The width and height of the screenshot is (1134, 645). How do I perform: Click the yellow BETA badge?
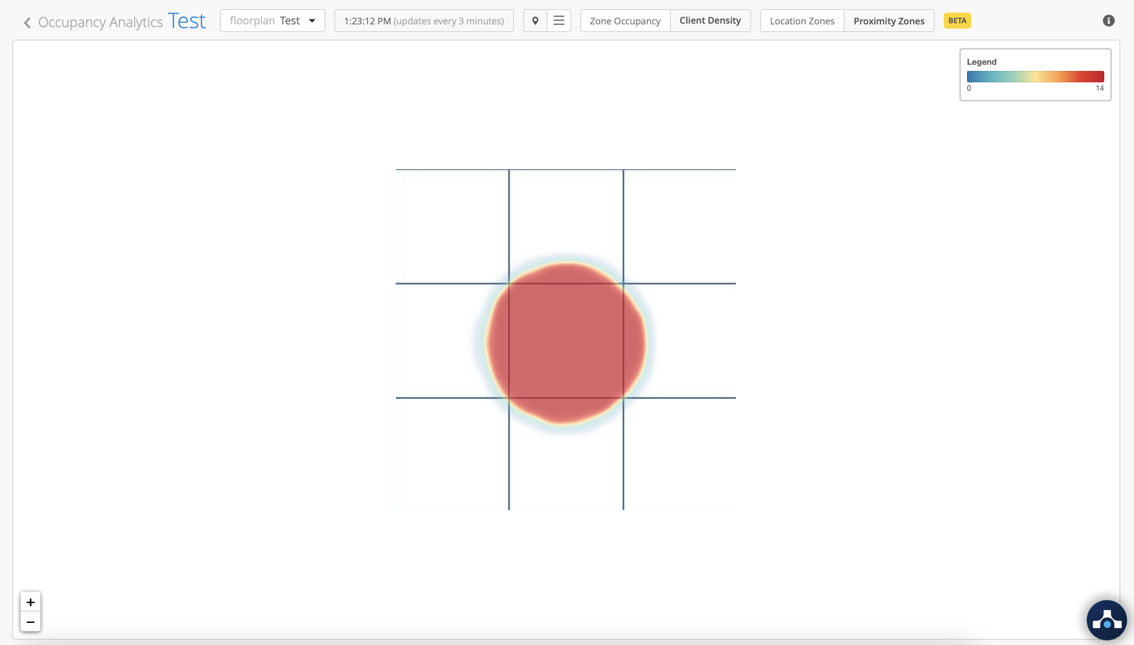[957, 21]
